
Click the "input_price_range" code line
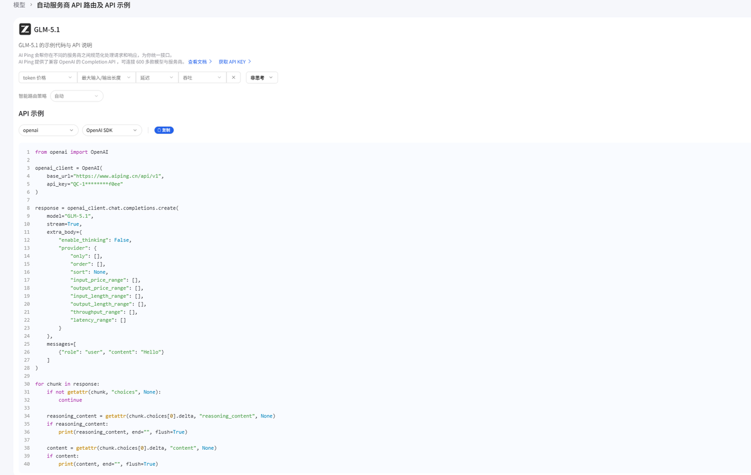click(106, 280)
